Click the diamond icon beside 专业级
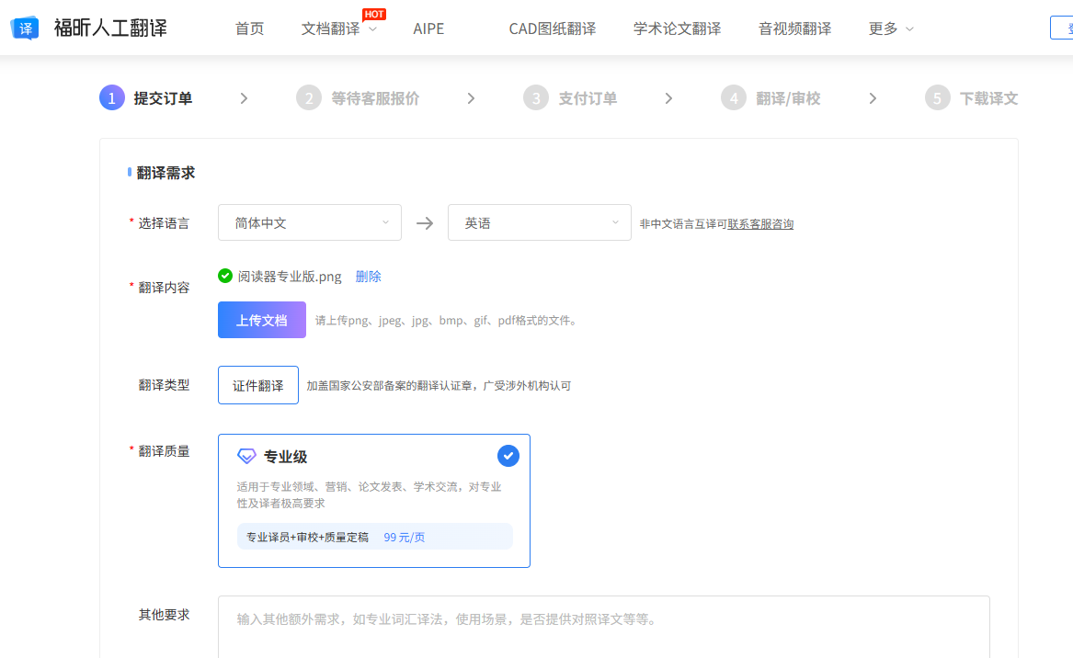The height and width of the screenshot is (658, 1073). tap(246, 456)
